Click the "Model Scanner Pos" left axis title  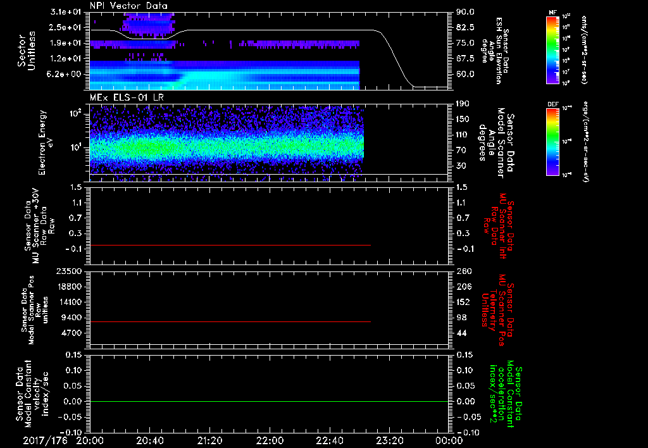[x=35, y=310]
